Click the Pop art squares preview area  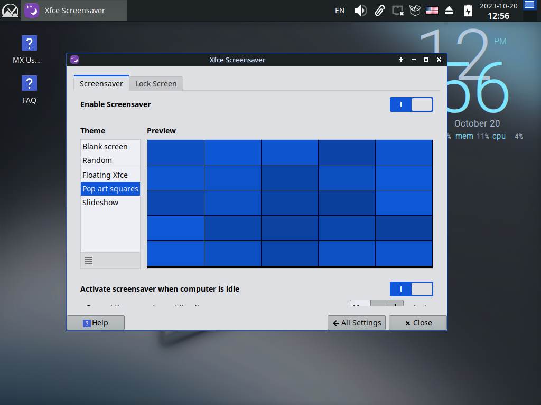pos(290,203)
